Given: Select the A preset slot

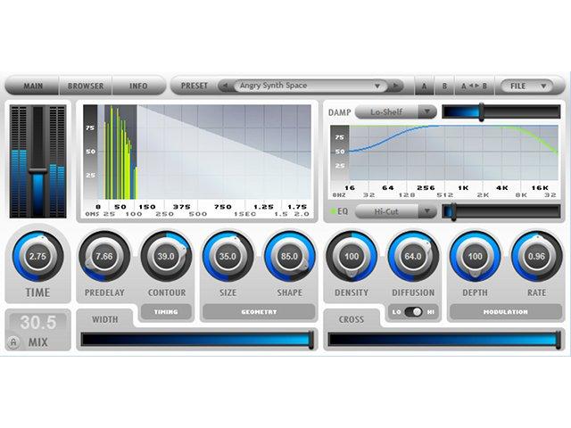Looking at the screenshot, I should point(425,86).
